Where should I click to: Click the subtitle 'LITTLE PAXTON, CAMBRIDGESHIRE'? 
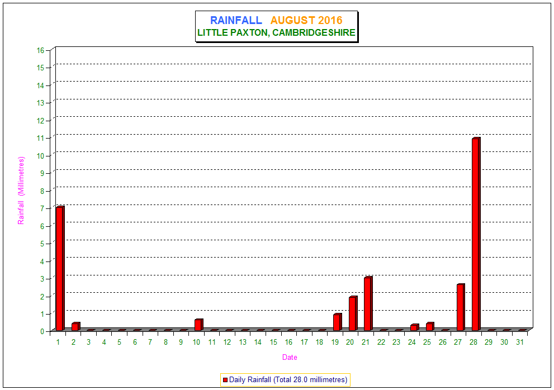pyautogui.click(x=276, y=32)
